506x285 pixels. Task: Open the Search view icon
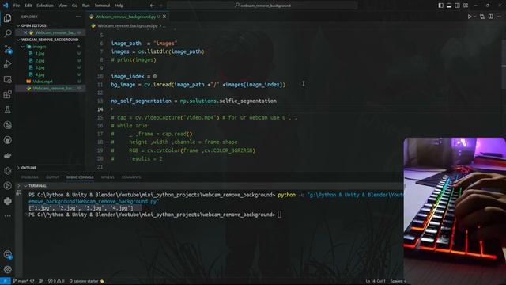point(7,33)
